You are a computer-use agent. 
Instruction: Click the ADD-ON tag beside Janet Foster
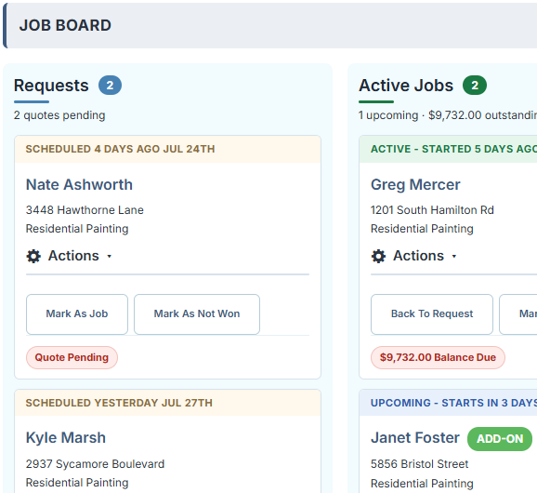(x=500, y=439)
